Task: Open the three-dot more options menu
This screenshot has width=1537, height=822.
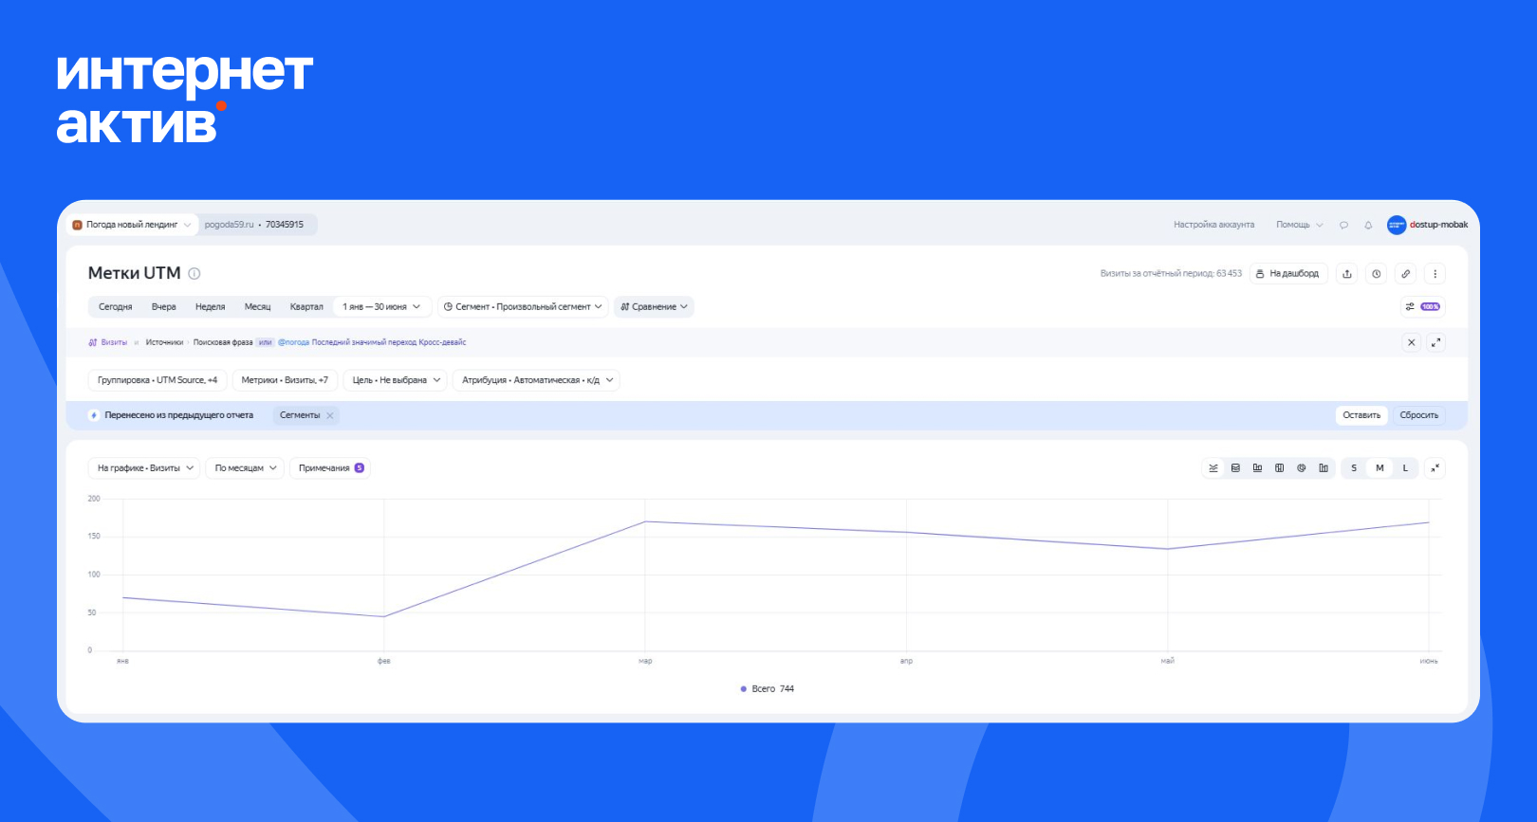Action: [x=1435, y=274]
